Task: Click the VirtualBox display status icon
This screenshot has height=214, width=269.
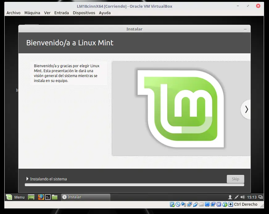Action: pos(207,204)
